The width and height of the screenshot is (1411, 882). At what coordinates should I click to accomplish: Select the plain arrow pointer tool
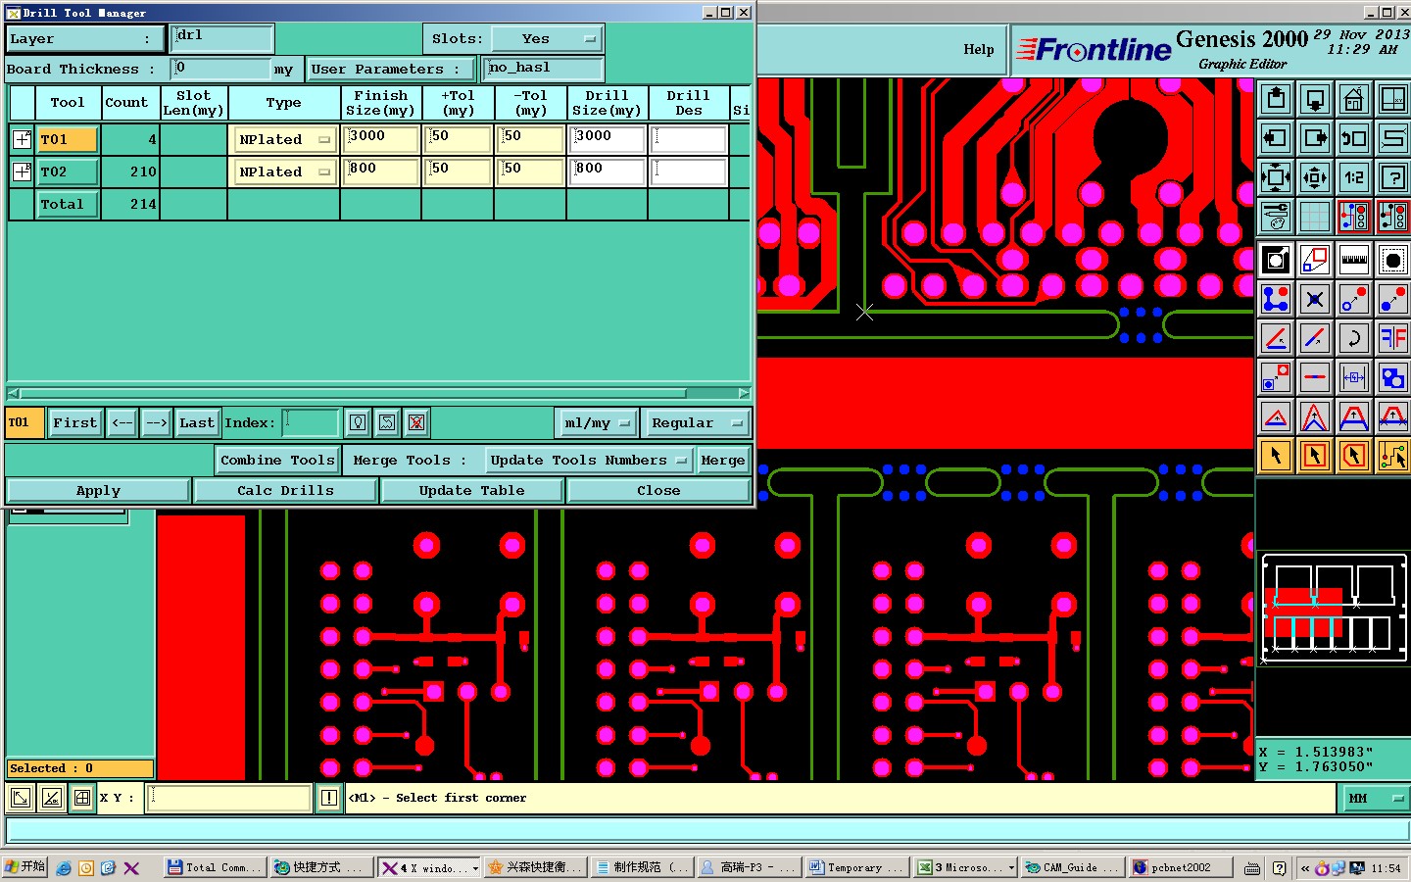[1276, 456]
